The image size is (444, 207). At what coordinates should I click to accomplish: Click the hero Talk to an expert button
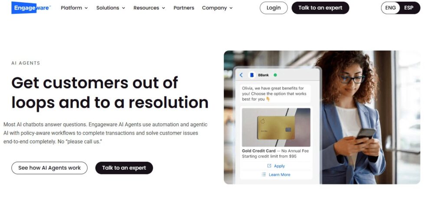pyautogui.click(x=124, y=168)
